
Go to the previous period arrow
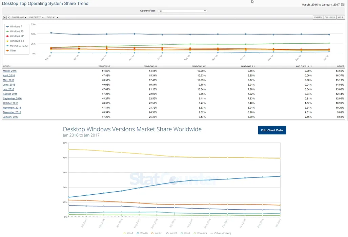click(5, 17)
